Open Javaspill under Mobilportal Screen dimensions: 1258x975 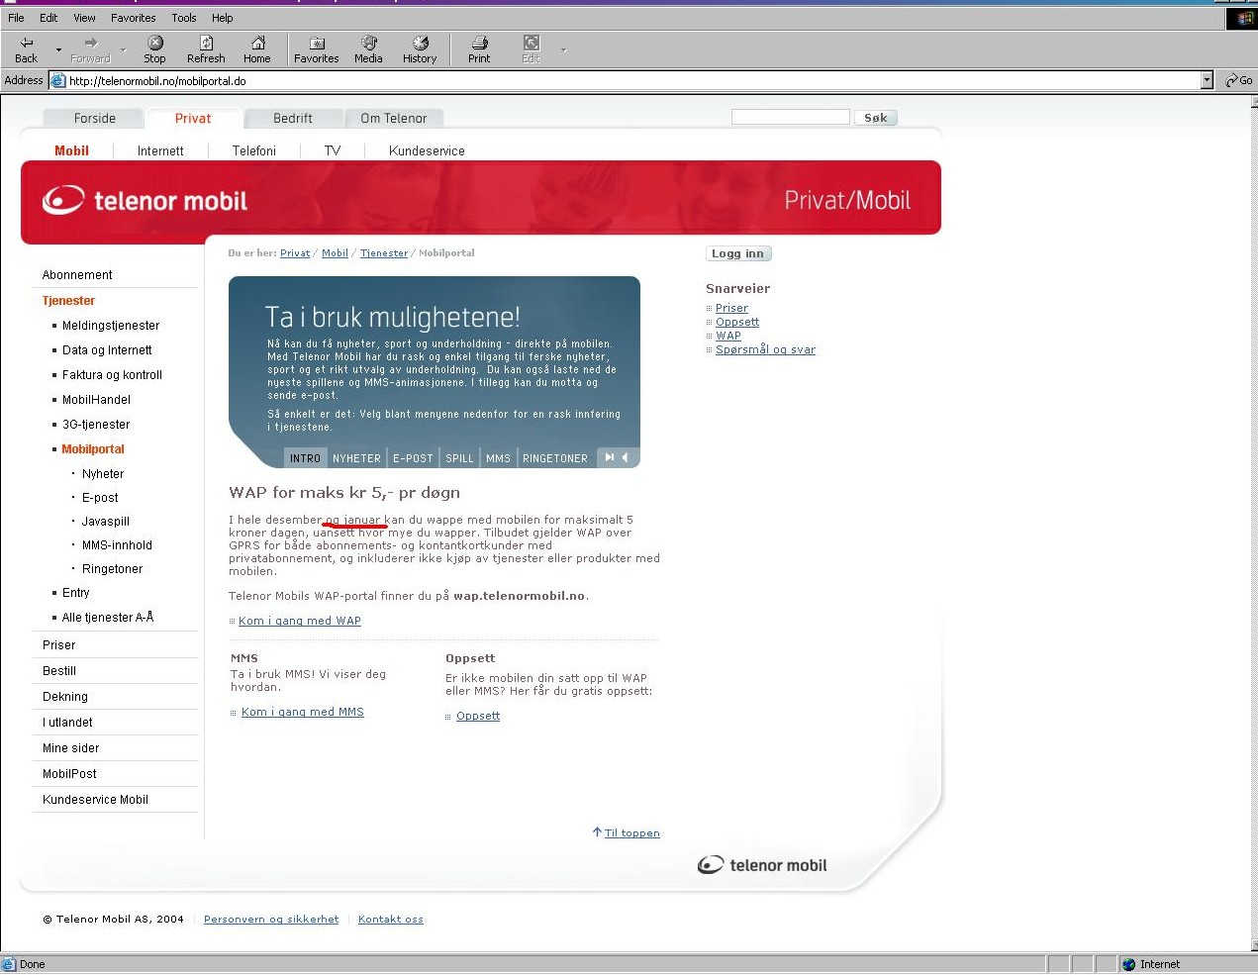106,522
